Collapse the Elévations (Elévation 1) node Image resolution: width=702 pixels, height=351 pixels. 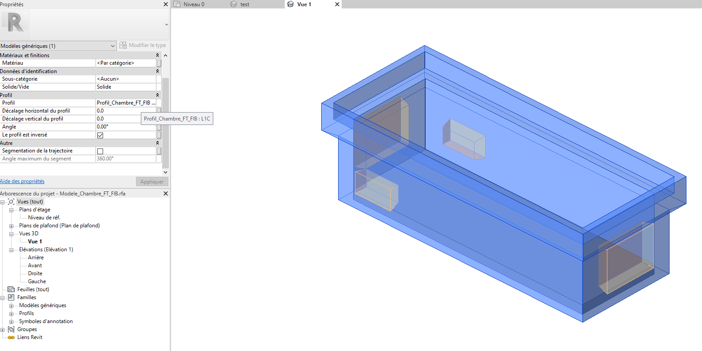(11, 250)
